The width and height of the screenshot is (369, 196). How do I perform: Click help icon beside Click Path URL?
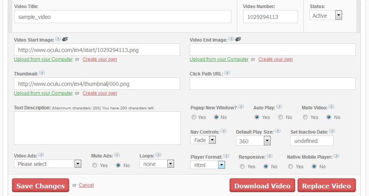click(227, 73)
